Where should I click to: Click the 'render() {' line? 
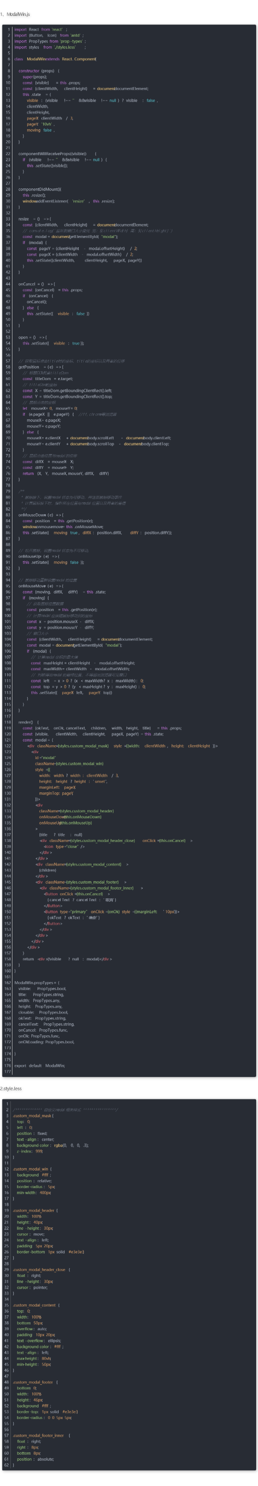pyautogui.click(x=29, y=722)
